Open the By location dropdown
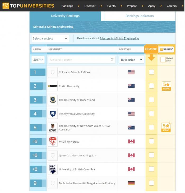 pos(131,60)
